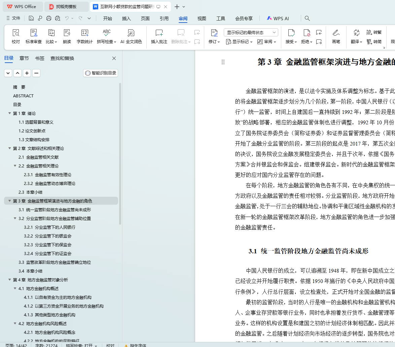Open the 审阅 pane dropdown in ribbon
This screenshot has height=347, width=395.
click(267, 42)
